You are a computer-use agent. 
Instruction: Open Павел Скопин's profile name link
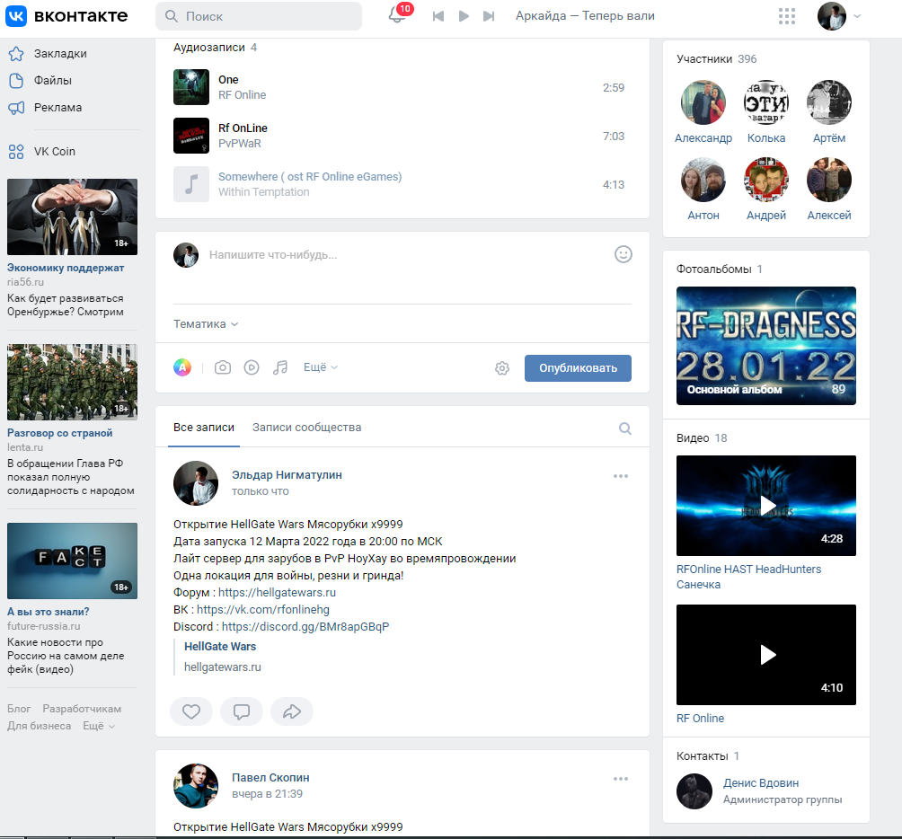(270, 778)
